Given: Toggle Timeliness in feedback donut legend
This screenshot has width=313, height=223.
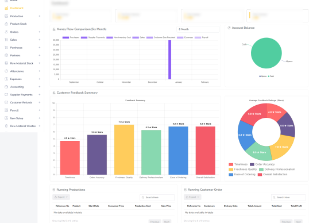Looking at the screenshot, I should [238, 164].
